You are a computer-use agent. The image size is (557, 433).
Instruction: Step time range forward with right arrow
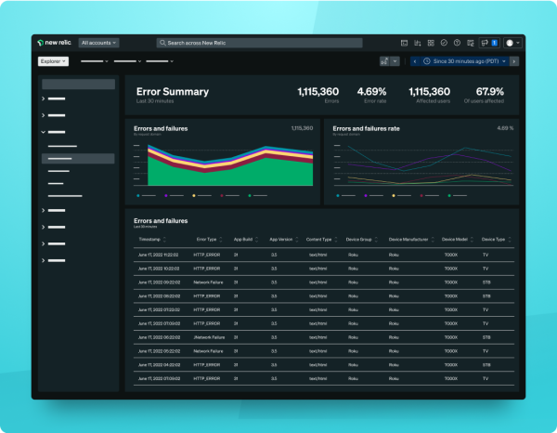[x=514, y=60]
